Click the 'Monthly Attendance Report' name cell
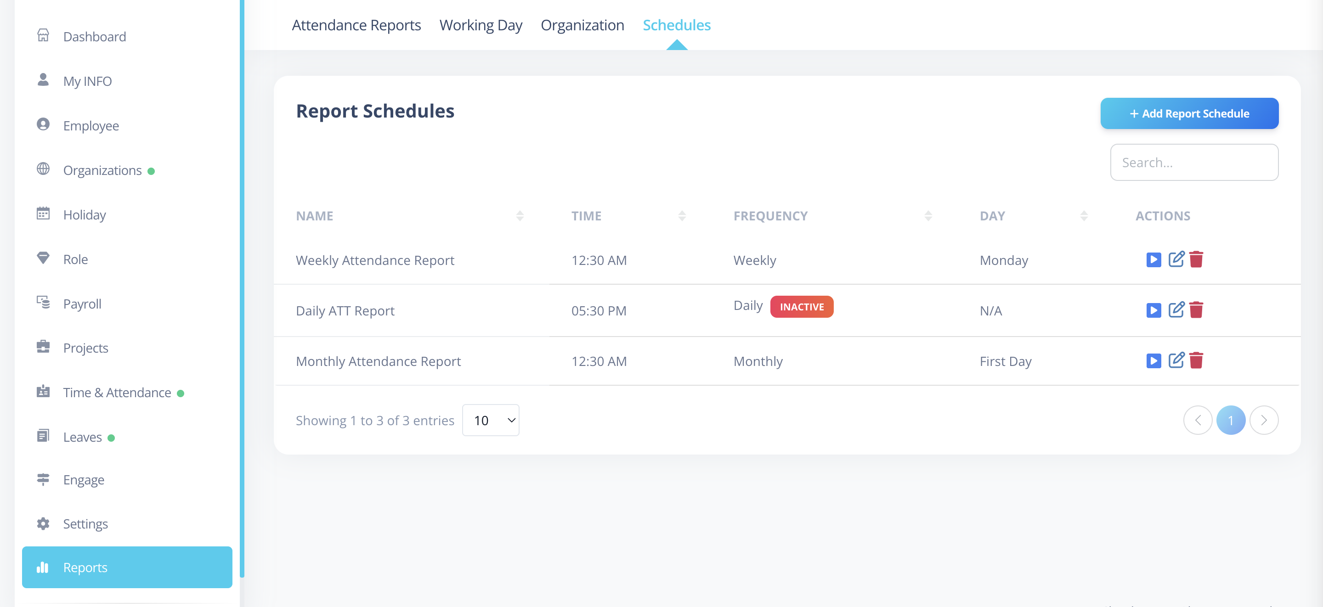The height and width of the screenshot is (607, 1323). point(379,361)
